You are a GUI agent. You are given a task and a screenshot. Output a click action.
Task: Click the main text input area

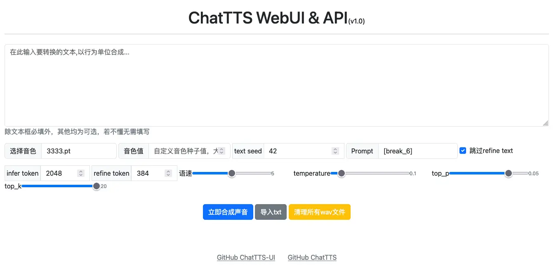click(x=276, y=85)
